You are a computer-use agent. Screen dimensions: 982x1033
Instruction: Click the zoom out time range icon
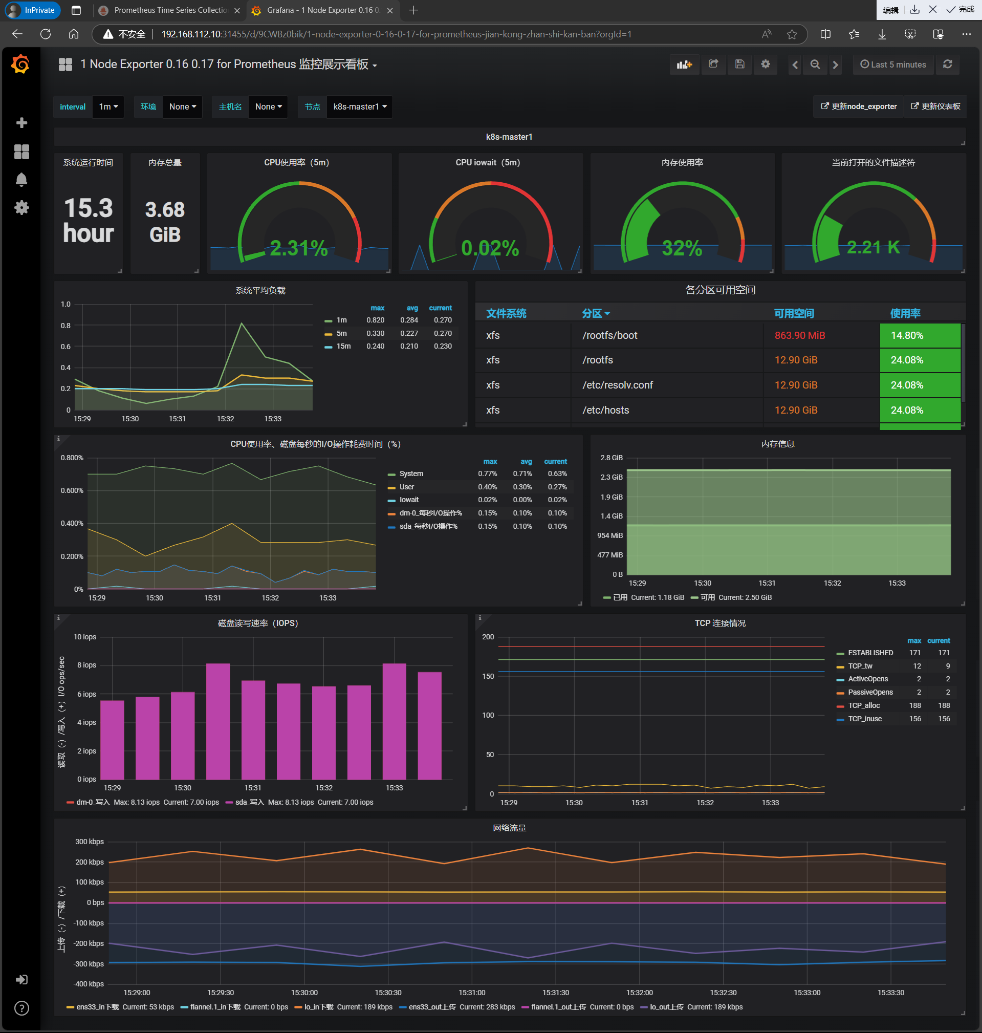[x=815, y=64]
